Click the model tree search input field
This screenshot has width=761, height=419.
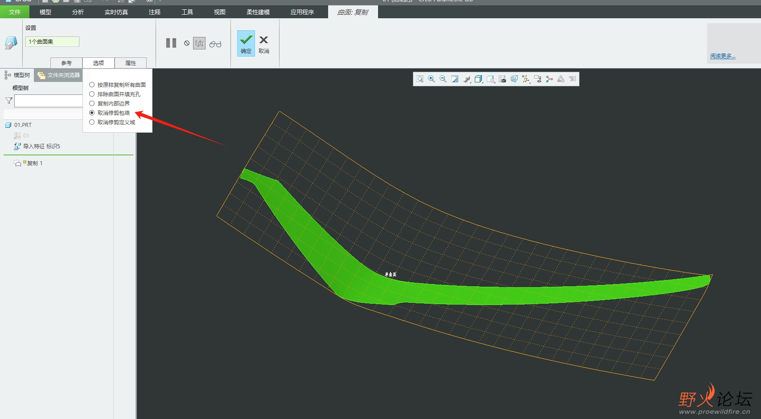pos(49,101)
